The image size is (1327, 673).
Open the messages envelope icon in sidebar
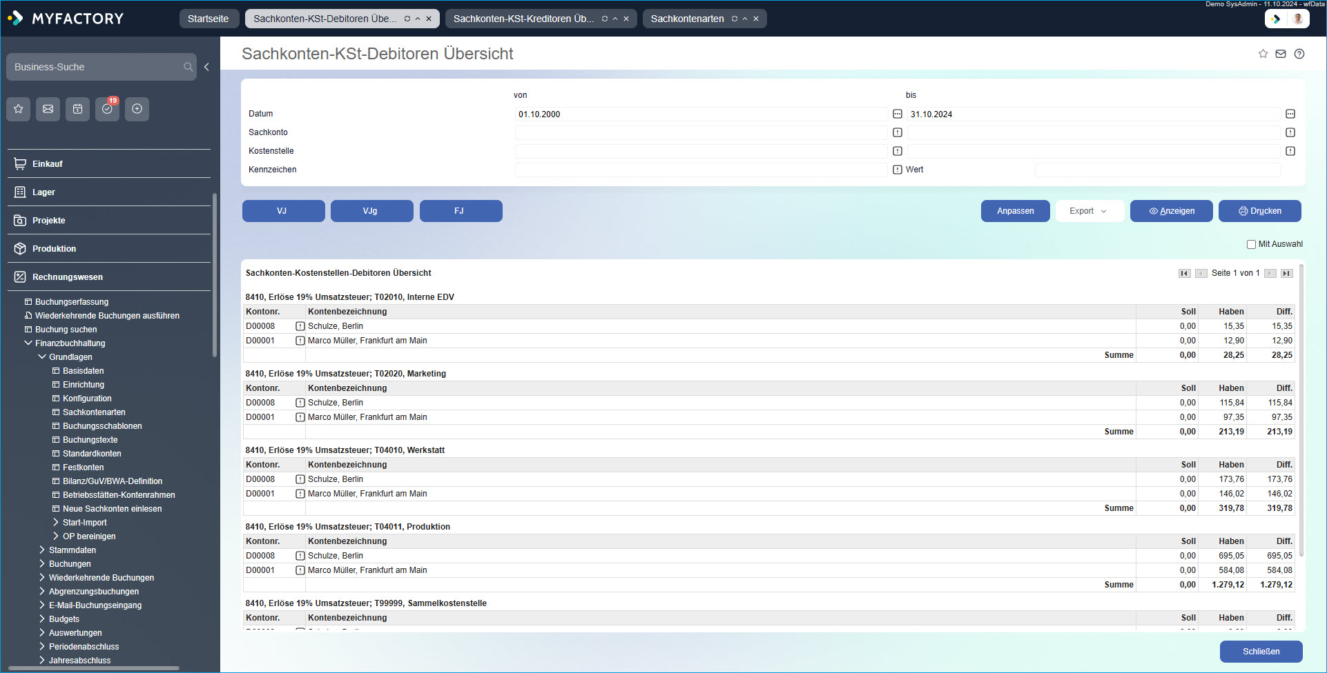coord(48,109)
